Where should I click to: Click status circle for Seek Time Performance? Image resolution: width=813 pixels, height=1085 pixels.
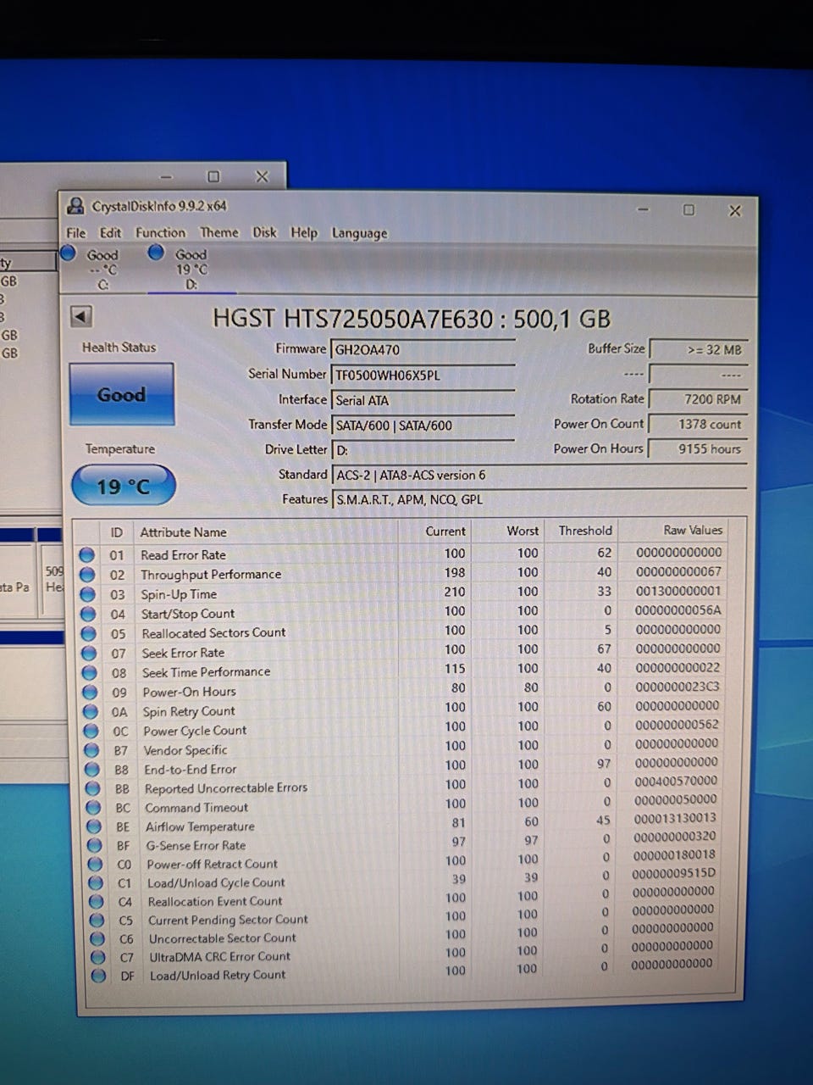coord(89,672)
